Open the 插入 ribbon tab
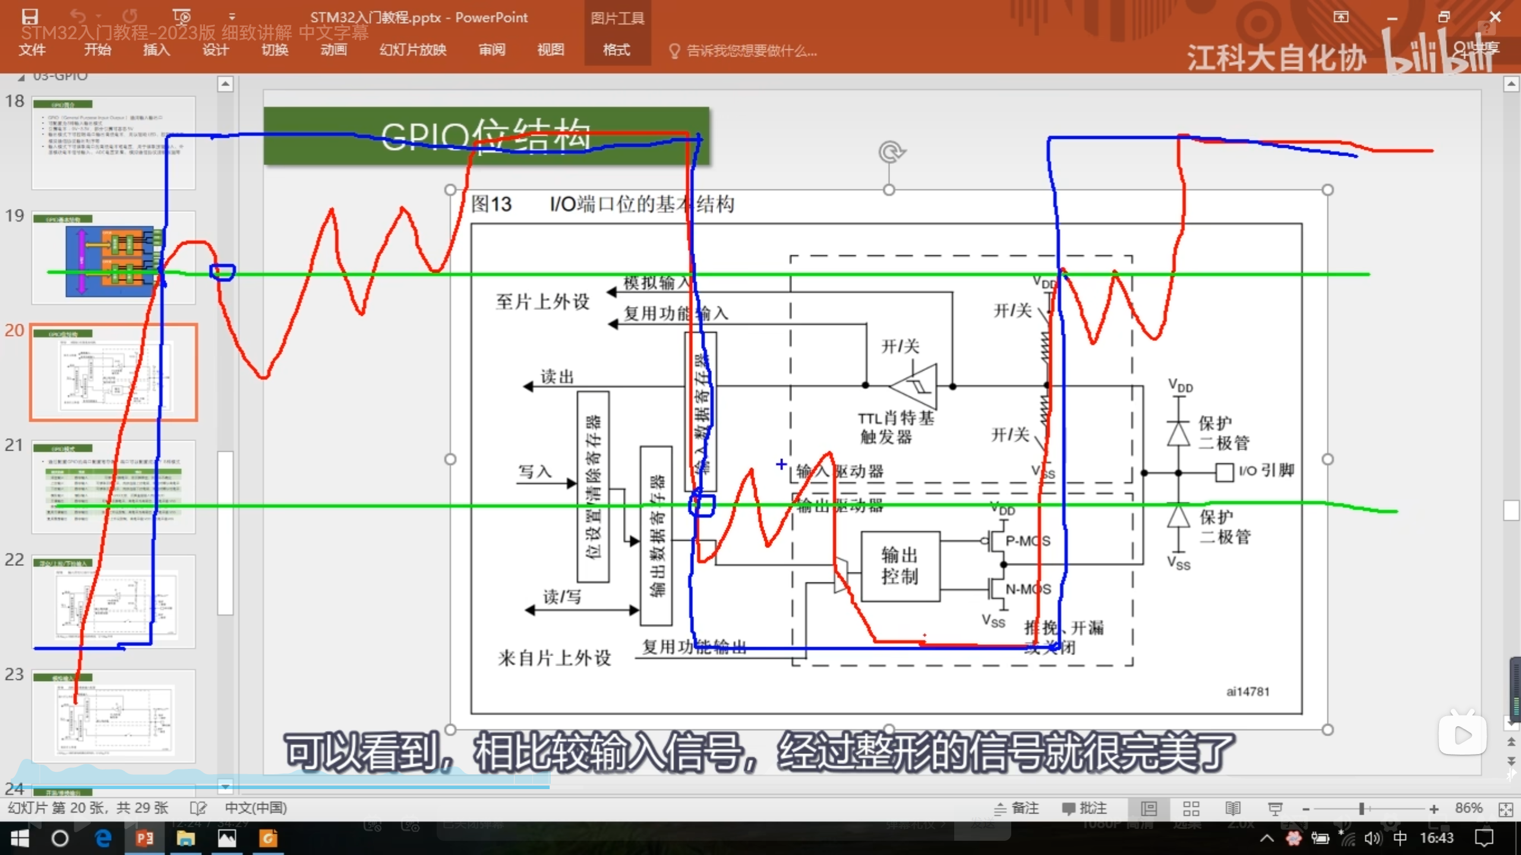The image size is (1521, 855). click(156, 50)
